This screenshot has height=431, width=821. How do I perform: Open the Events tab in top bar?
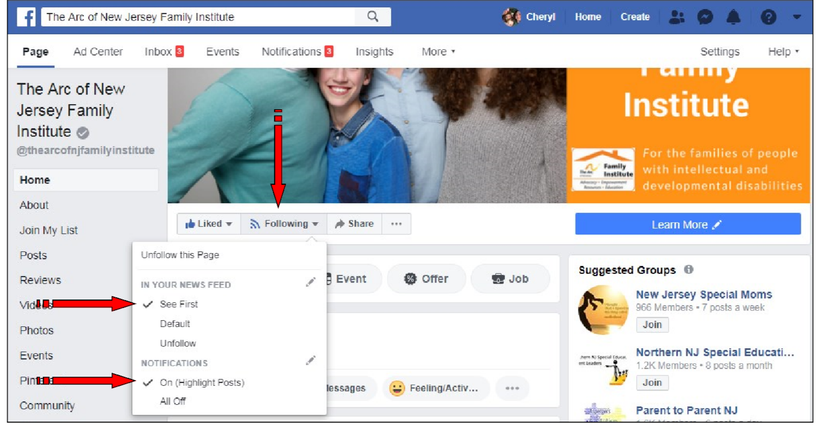click(222, 51)
